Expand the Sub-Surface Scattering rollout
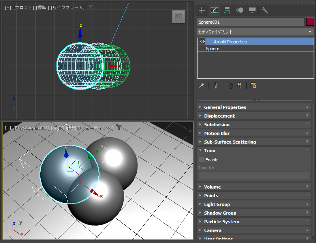Image resolution: width=316 pixels, height=243 pixels. coord(254,142)
